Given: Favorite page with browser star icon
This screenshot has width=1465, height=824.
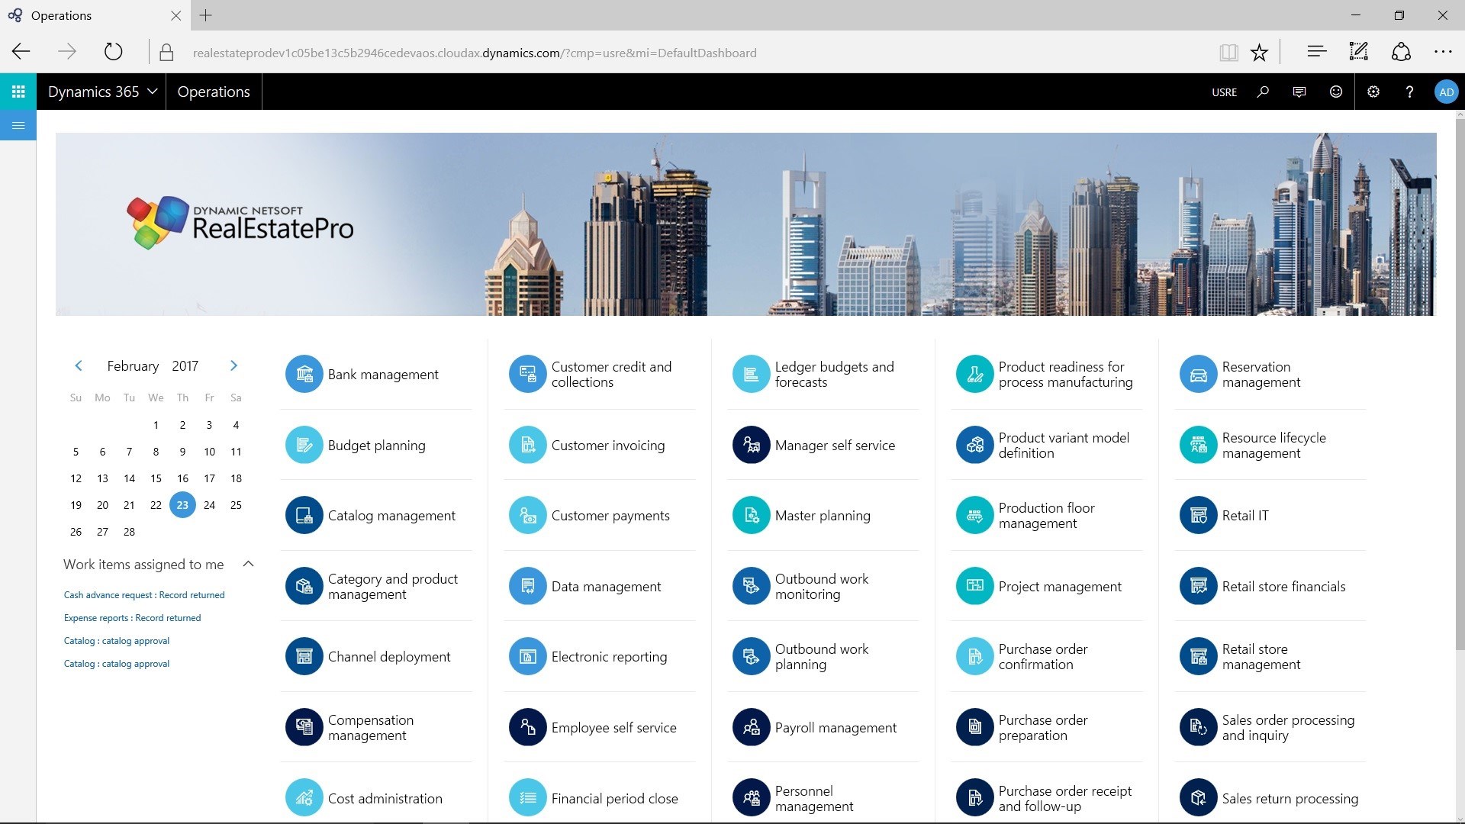Looking at the screenshot, I should (x=1259, y=53).
